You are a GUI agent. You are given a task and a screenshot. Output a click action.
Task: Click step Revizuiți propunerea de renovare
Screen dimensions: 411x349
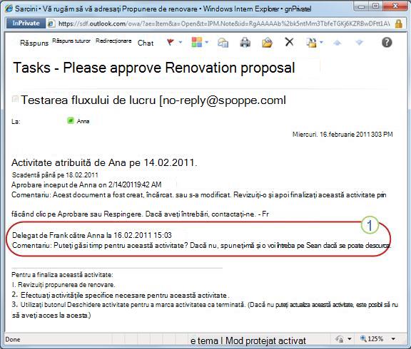click(x=64, y=285)
